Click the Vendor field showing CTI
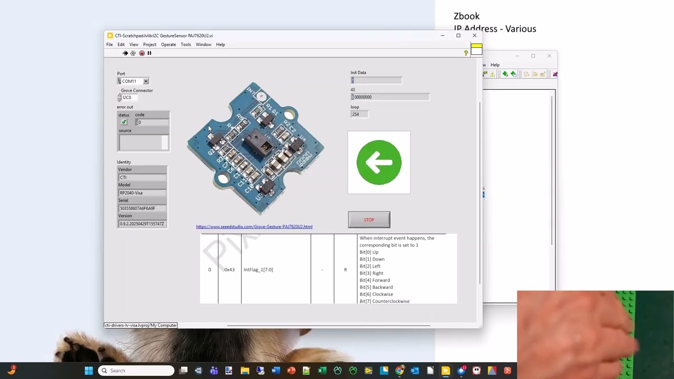 (x=142, y=177)
